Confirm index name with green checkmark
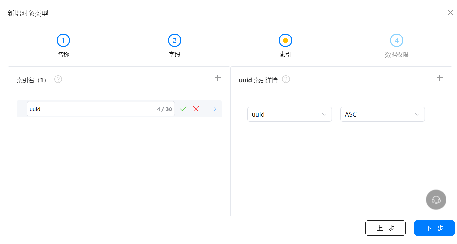Image resolution: width=457 pixels, height=244 pixels. (183, 109)
